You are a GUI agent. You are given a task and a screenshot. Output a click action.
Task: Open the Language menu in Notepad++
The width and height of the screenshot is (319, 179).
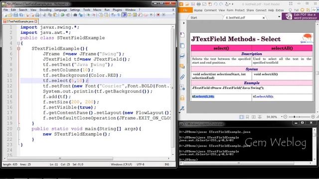(61, 10)
